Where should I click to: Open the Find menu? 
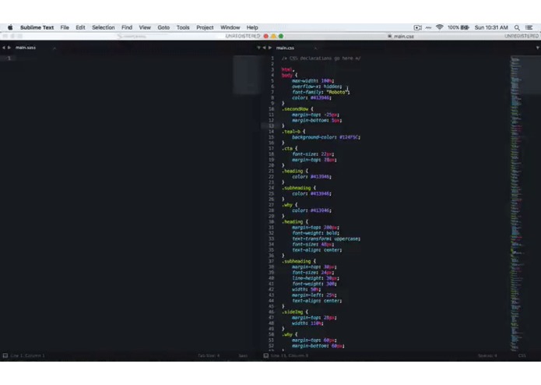[127, 27]
